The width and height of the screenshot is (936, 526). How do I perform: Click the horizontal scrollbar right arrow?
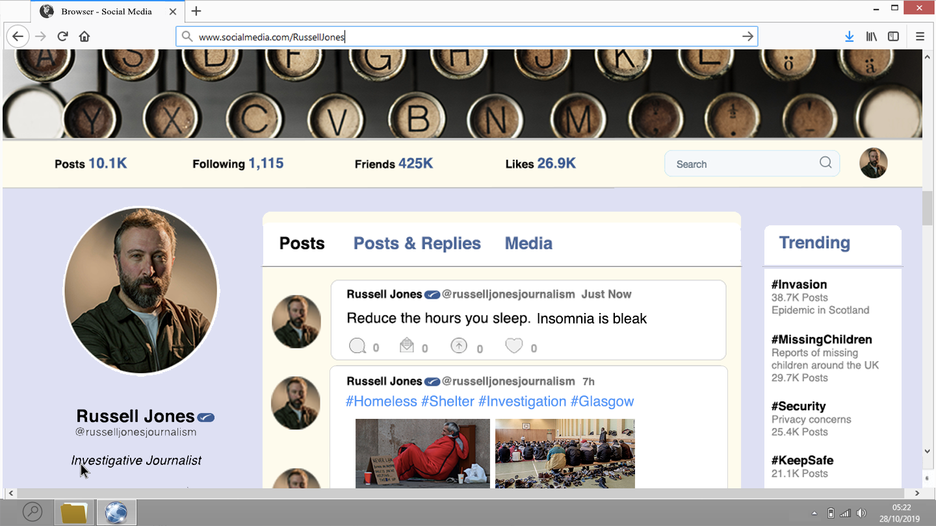click(917, 494)
